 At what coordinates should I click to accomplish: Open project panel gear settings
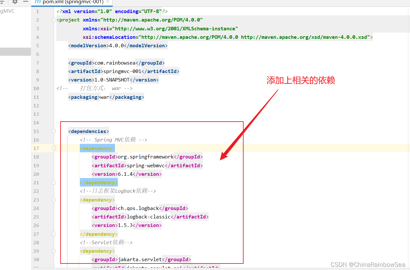[x=15, y=2]
